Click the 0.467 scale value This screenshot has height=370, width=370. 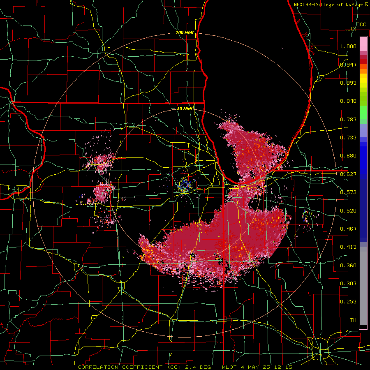(348, 229)
